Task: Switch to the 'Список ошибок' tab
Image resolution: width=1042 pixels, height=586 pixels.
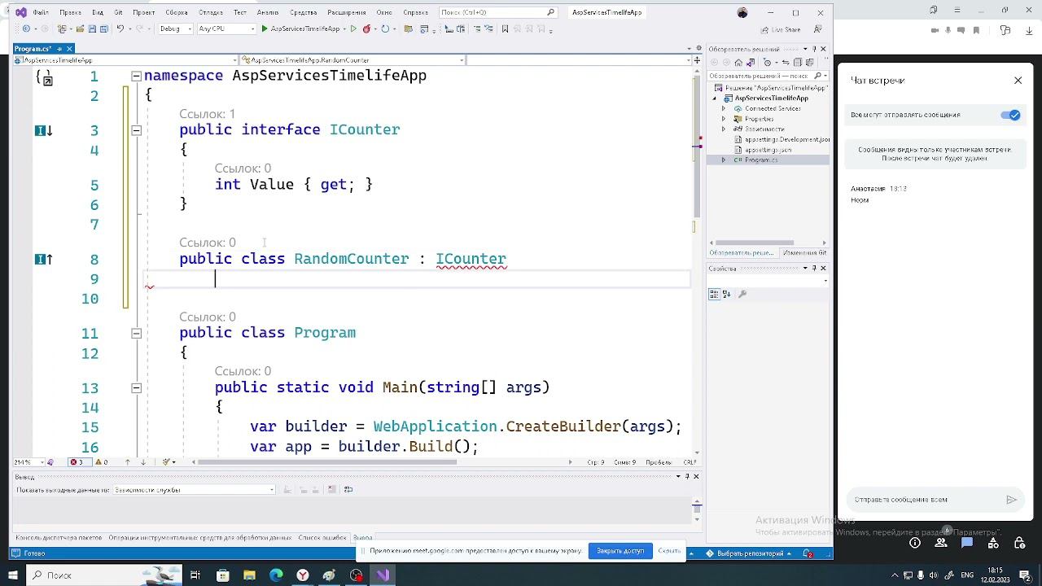Action: 322,538
